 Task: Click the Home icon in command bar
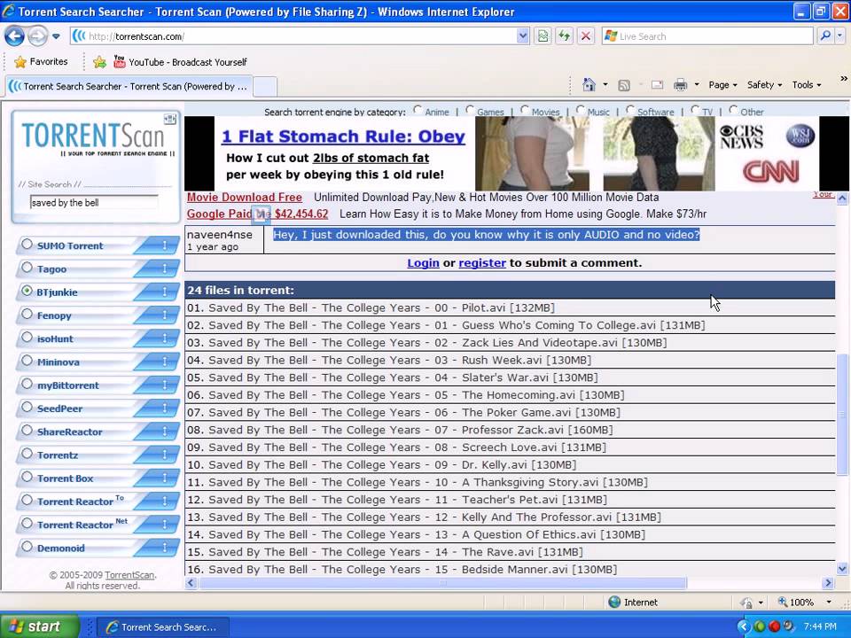[x=589, y=85]
